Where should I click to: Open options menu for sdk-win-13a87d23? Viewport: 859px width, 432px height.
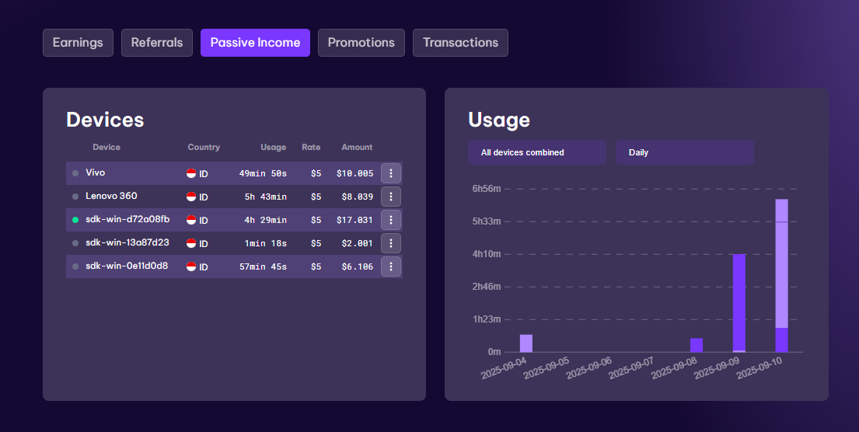coord(390,243)
